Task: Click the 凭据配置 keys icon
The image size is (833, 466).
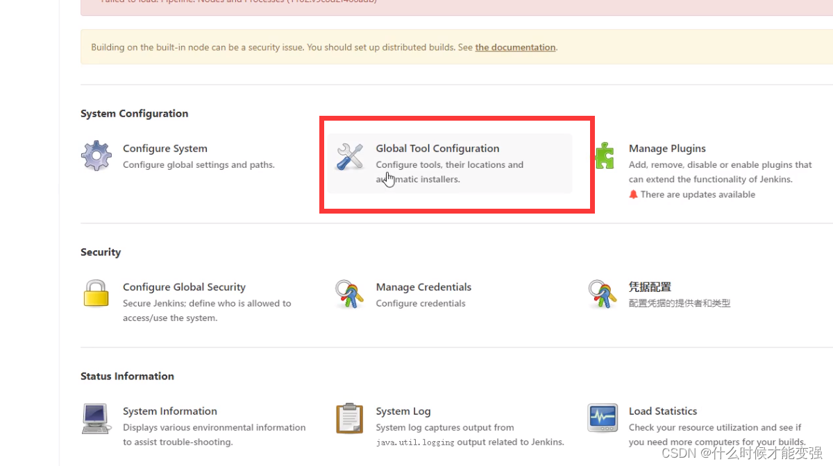Action: tap(603, 294)
